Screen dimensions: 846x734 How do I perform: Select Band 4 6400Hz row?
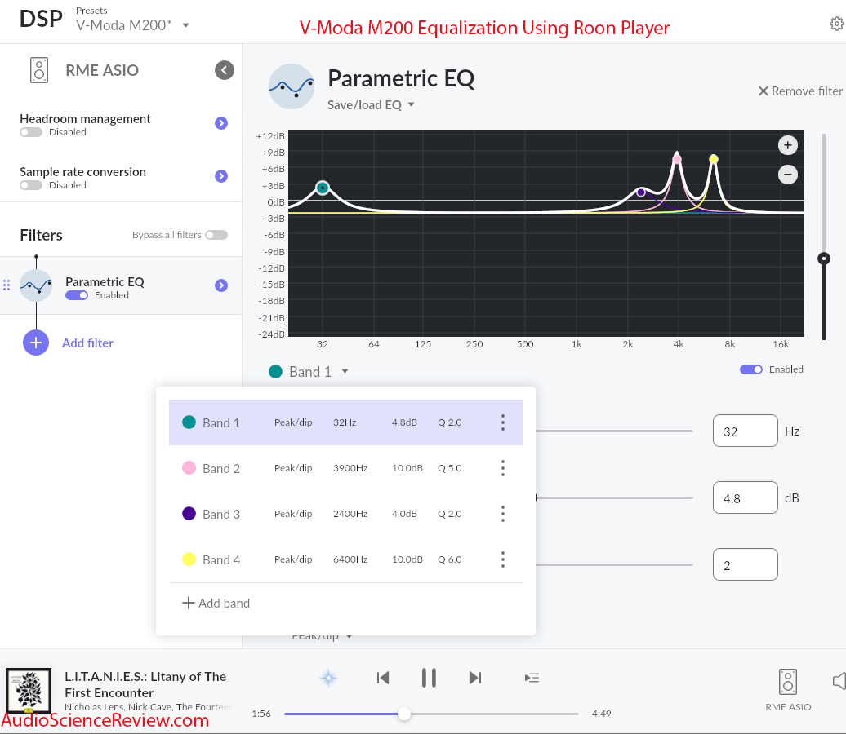click(x=346, y=559)
